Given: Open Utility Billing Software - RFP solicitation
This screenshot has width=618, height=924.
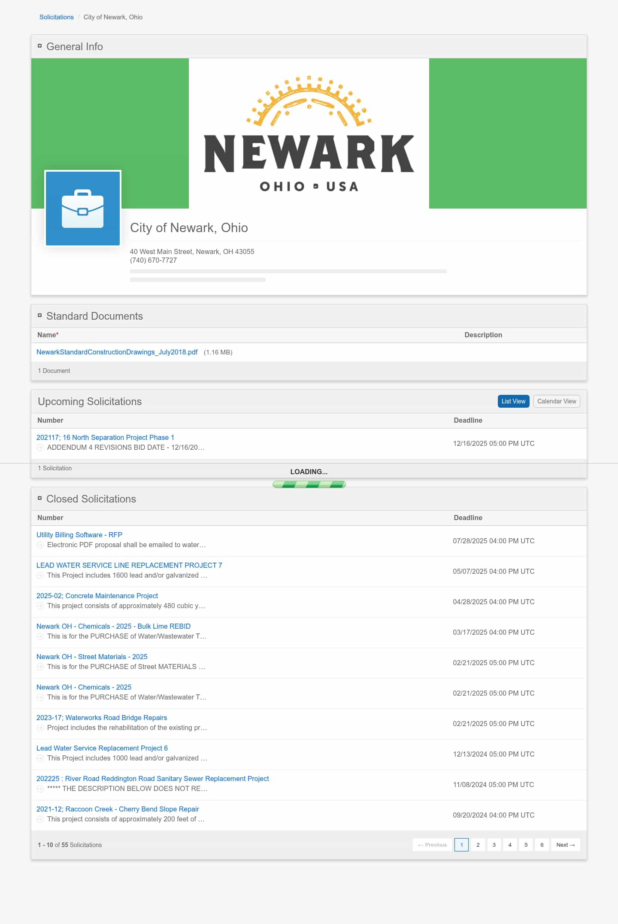Looking at the screenshot, I should pos(79,535).
